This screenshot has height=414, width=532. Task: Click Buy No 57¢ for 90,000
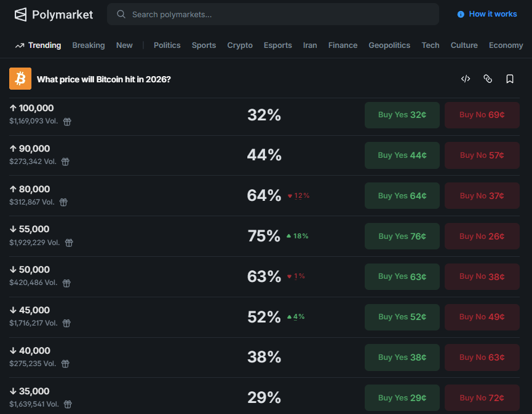[x=482, y=155]
